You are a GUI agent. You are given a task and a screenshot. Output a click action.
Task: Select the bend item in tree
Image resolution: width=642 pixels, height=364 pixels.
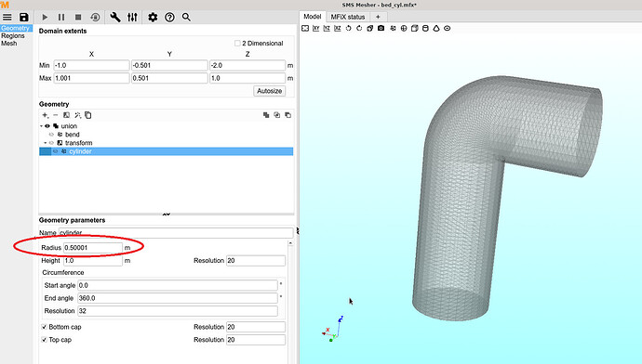[x=72, y=135]
